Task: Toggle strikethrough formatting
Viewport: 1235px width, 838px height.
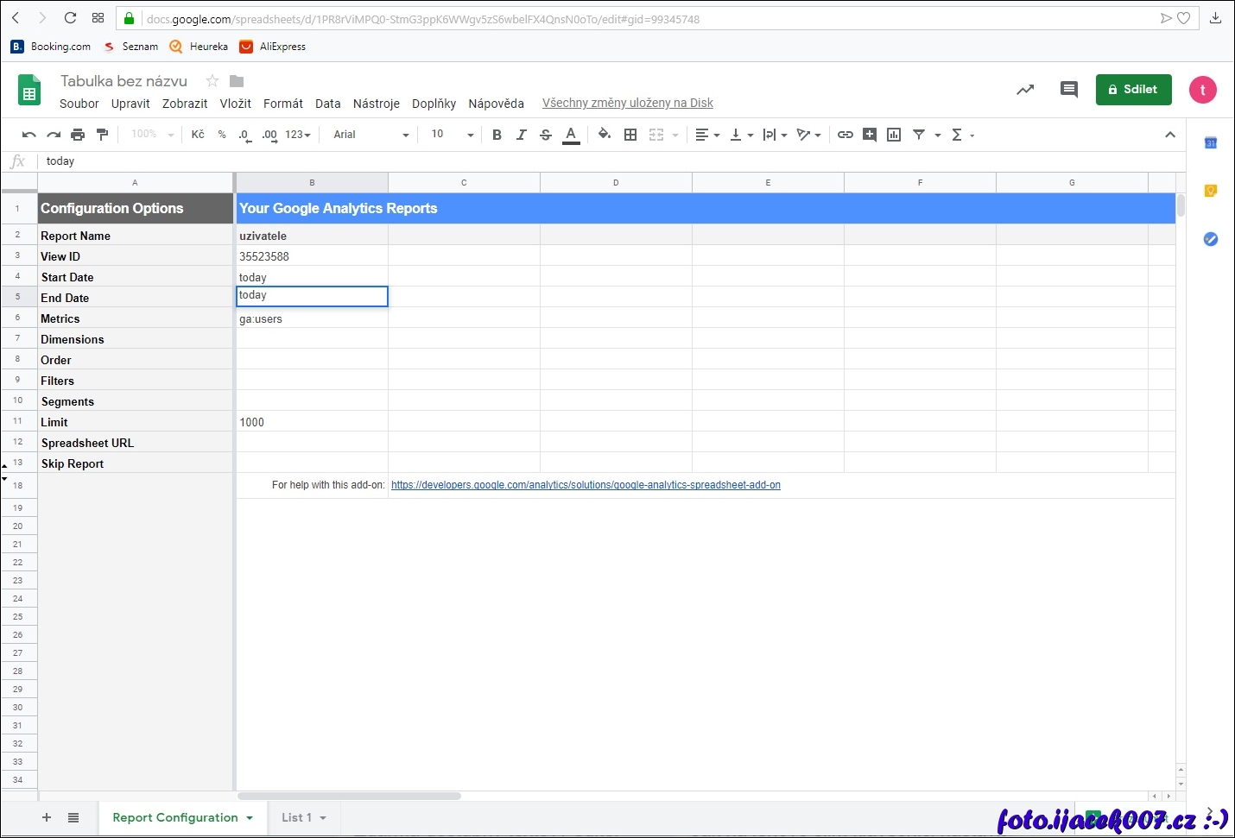Action: point(545,135)
